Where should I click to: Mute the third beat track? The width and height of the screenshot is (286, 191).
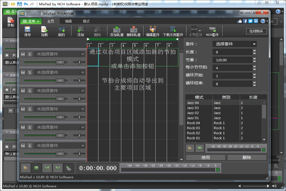pos(23,91)
